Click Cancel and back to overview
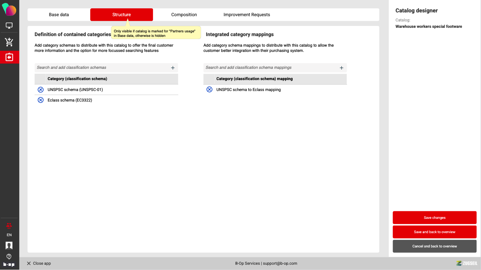The width and height of the screenshot is (481, 270). 434,246
